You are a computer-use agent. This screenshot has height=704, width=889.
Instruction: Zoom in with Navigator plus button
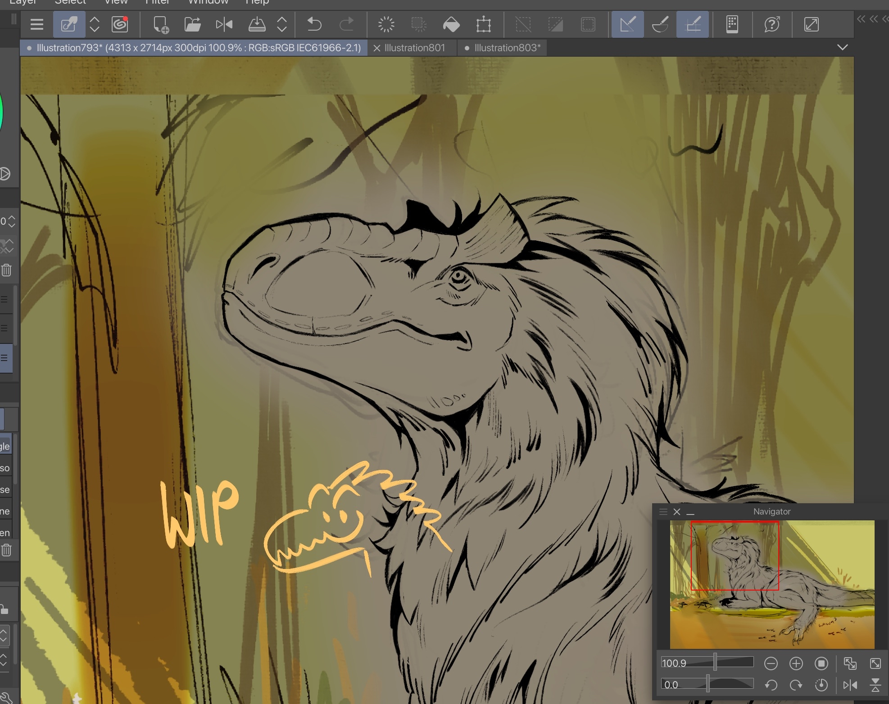pos(796,663)
